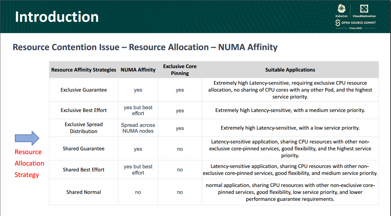This screenshot has height=216, width=391.
Task: Click the blue arrow shape pointing at the table
Action: coord(27,138)
